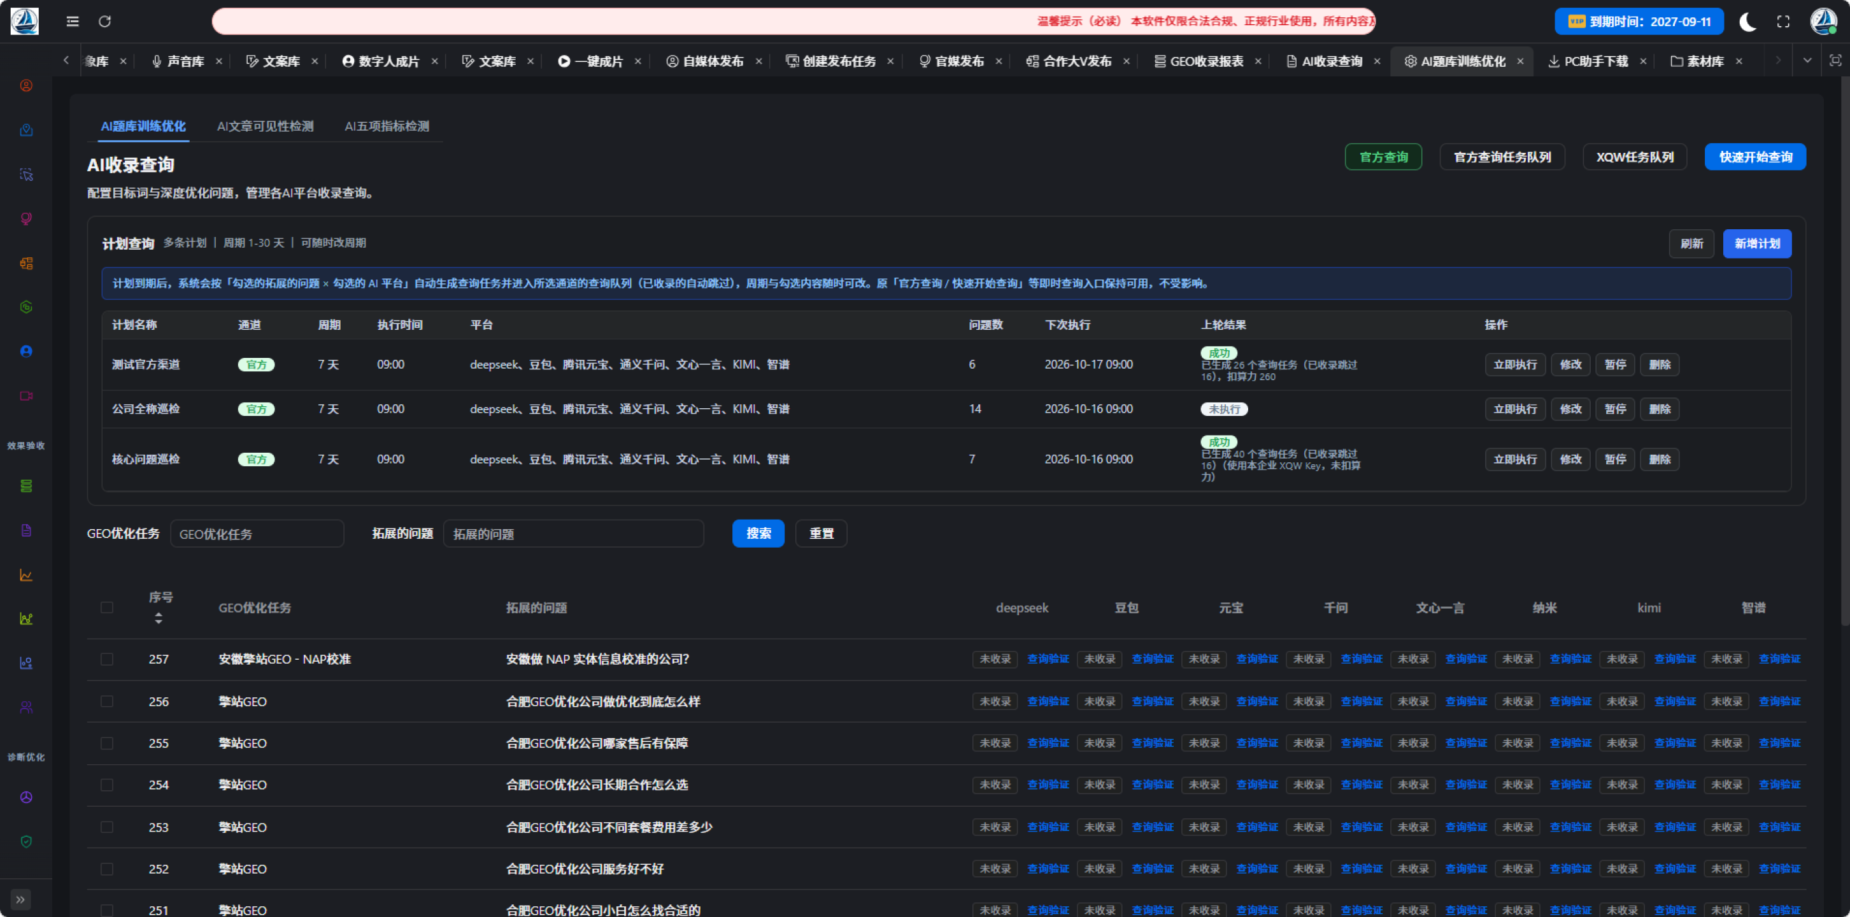1850x917 pixels.
Task: Open the GEO收录报表 tab
Action: pos(1207,61)
